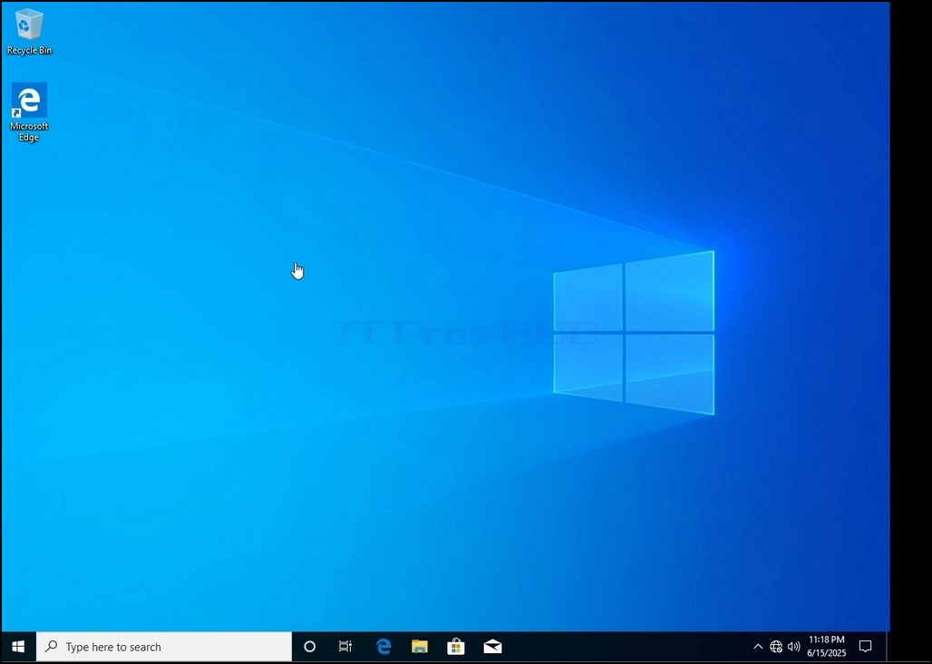
Task: Open the clock showing 11:18 PM
Action: 826,647
